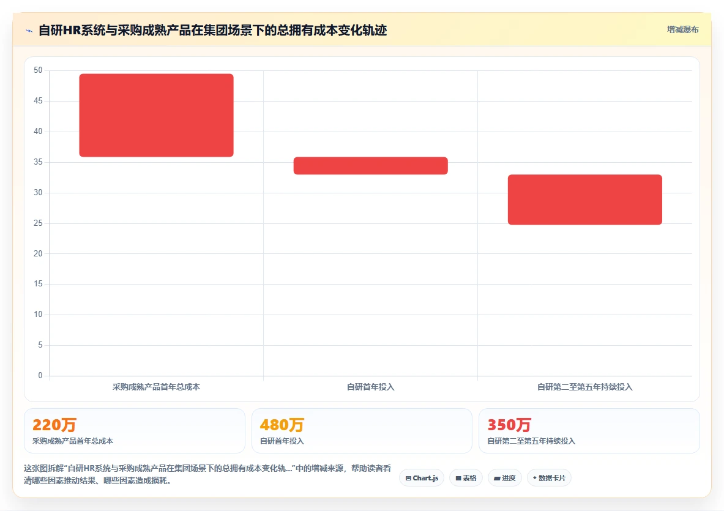Click y-axis value 40
The height and width of the screenshot is (511, 724).
tap(38, 131)
